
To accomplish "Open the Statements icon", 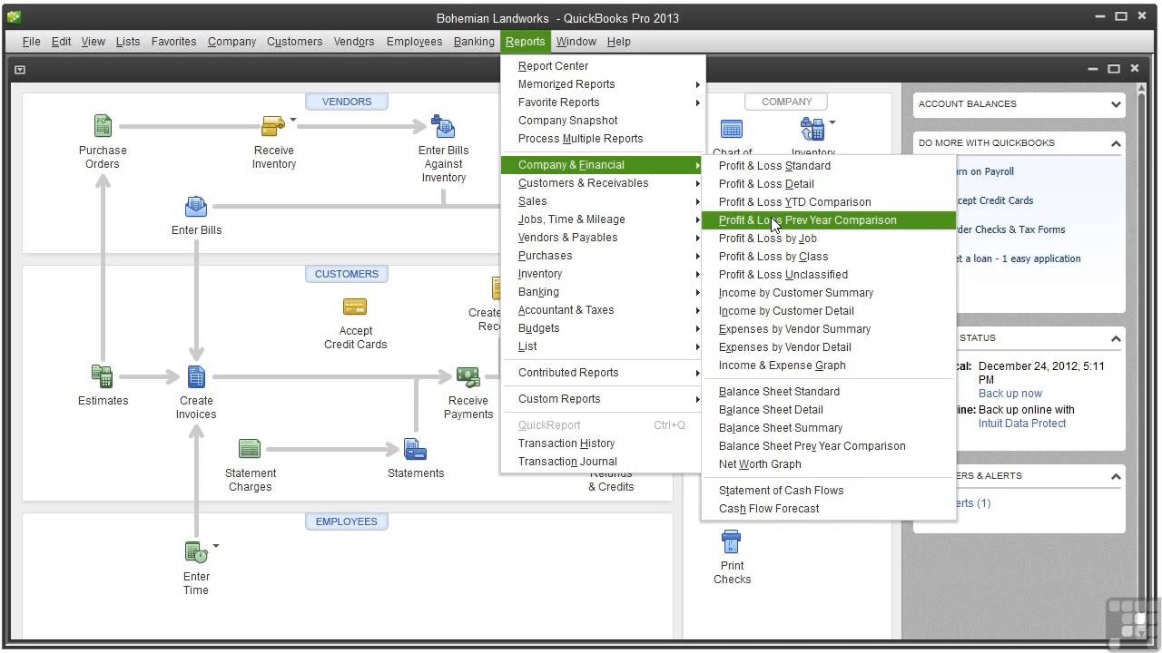I will tap(415, 448).
